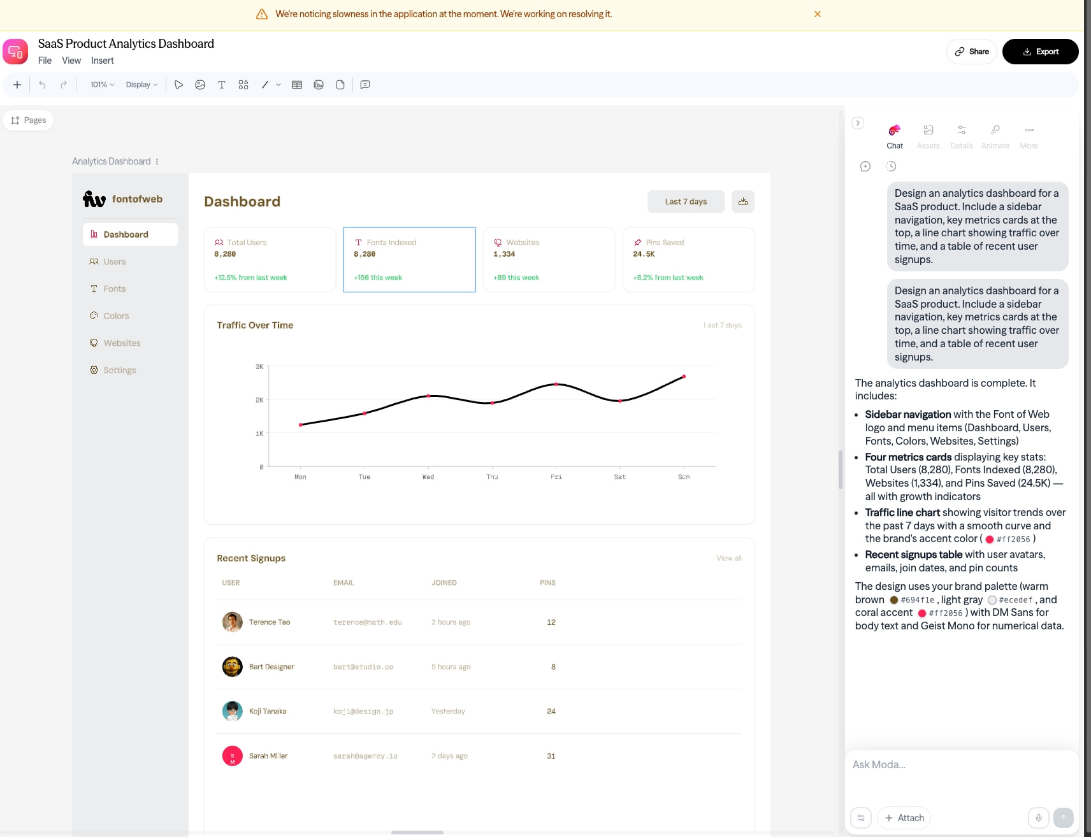Select Colors in the design sidebar
The height and width of the screenshot is (837, 1091).
[x=131, y=316]
